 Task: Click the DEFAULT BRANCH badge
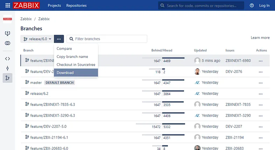(59, 83)
